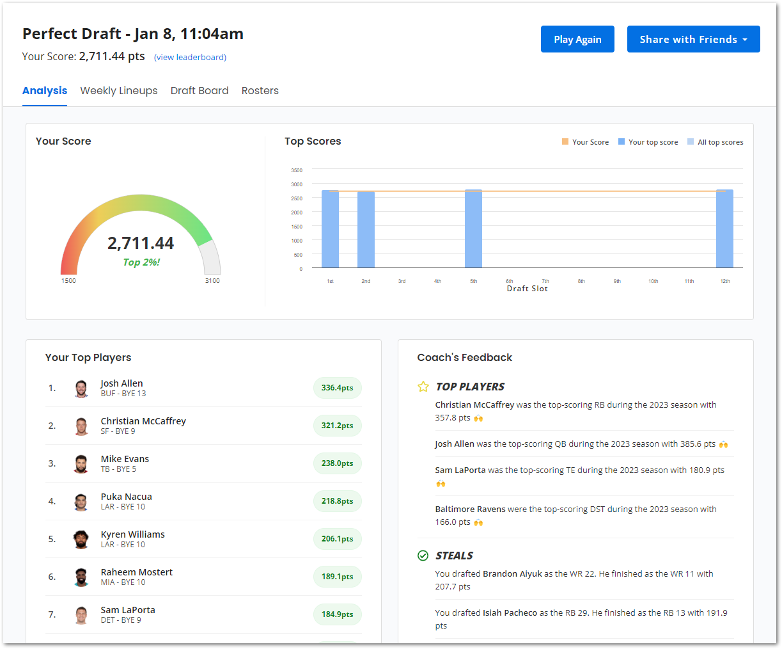Open the view leaderboard link
Screen dimensions: 782x649
190,57
